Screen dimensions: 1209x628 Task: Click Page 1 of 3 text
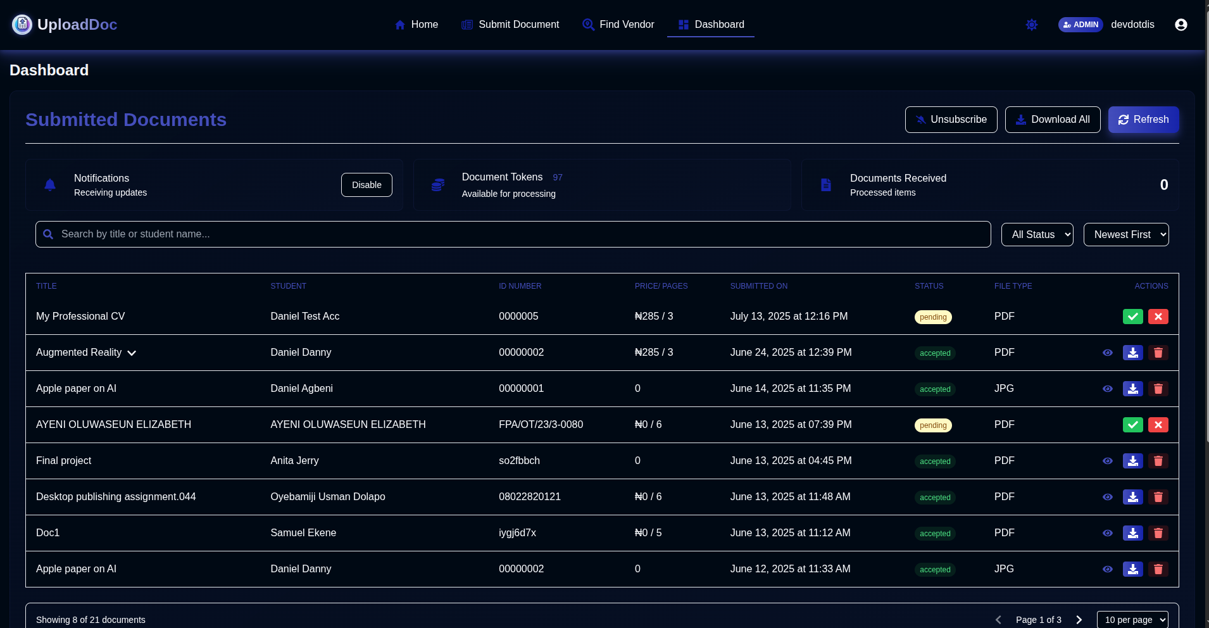coord(1038,620)
